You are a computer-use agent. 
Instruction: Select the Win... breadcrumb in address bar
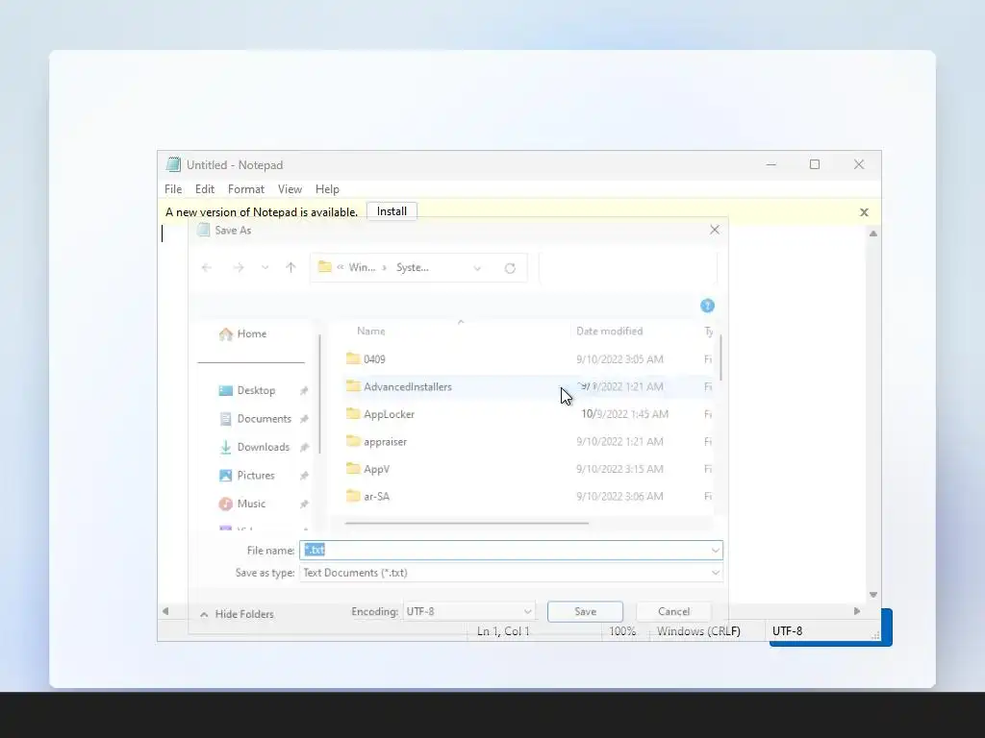(362, 267)
